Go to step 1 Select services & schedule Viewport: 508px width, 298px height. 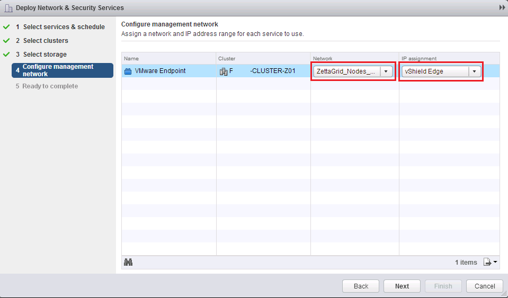pyautogui.click(x=60, y=27)
